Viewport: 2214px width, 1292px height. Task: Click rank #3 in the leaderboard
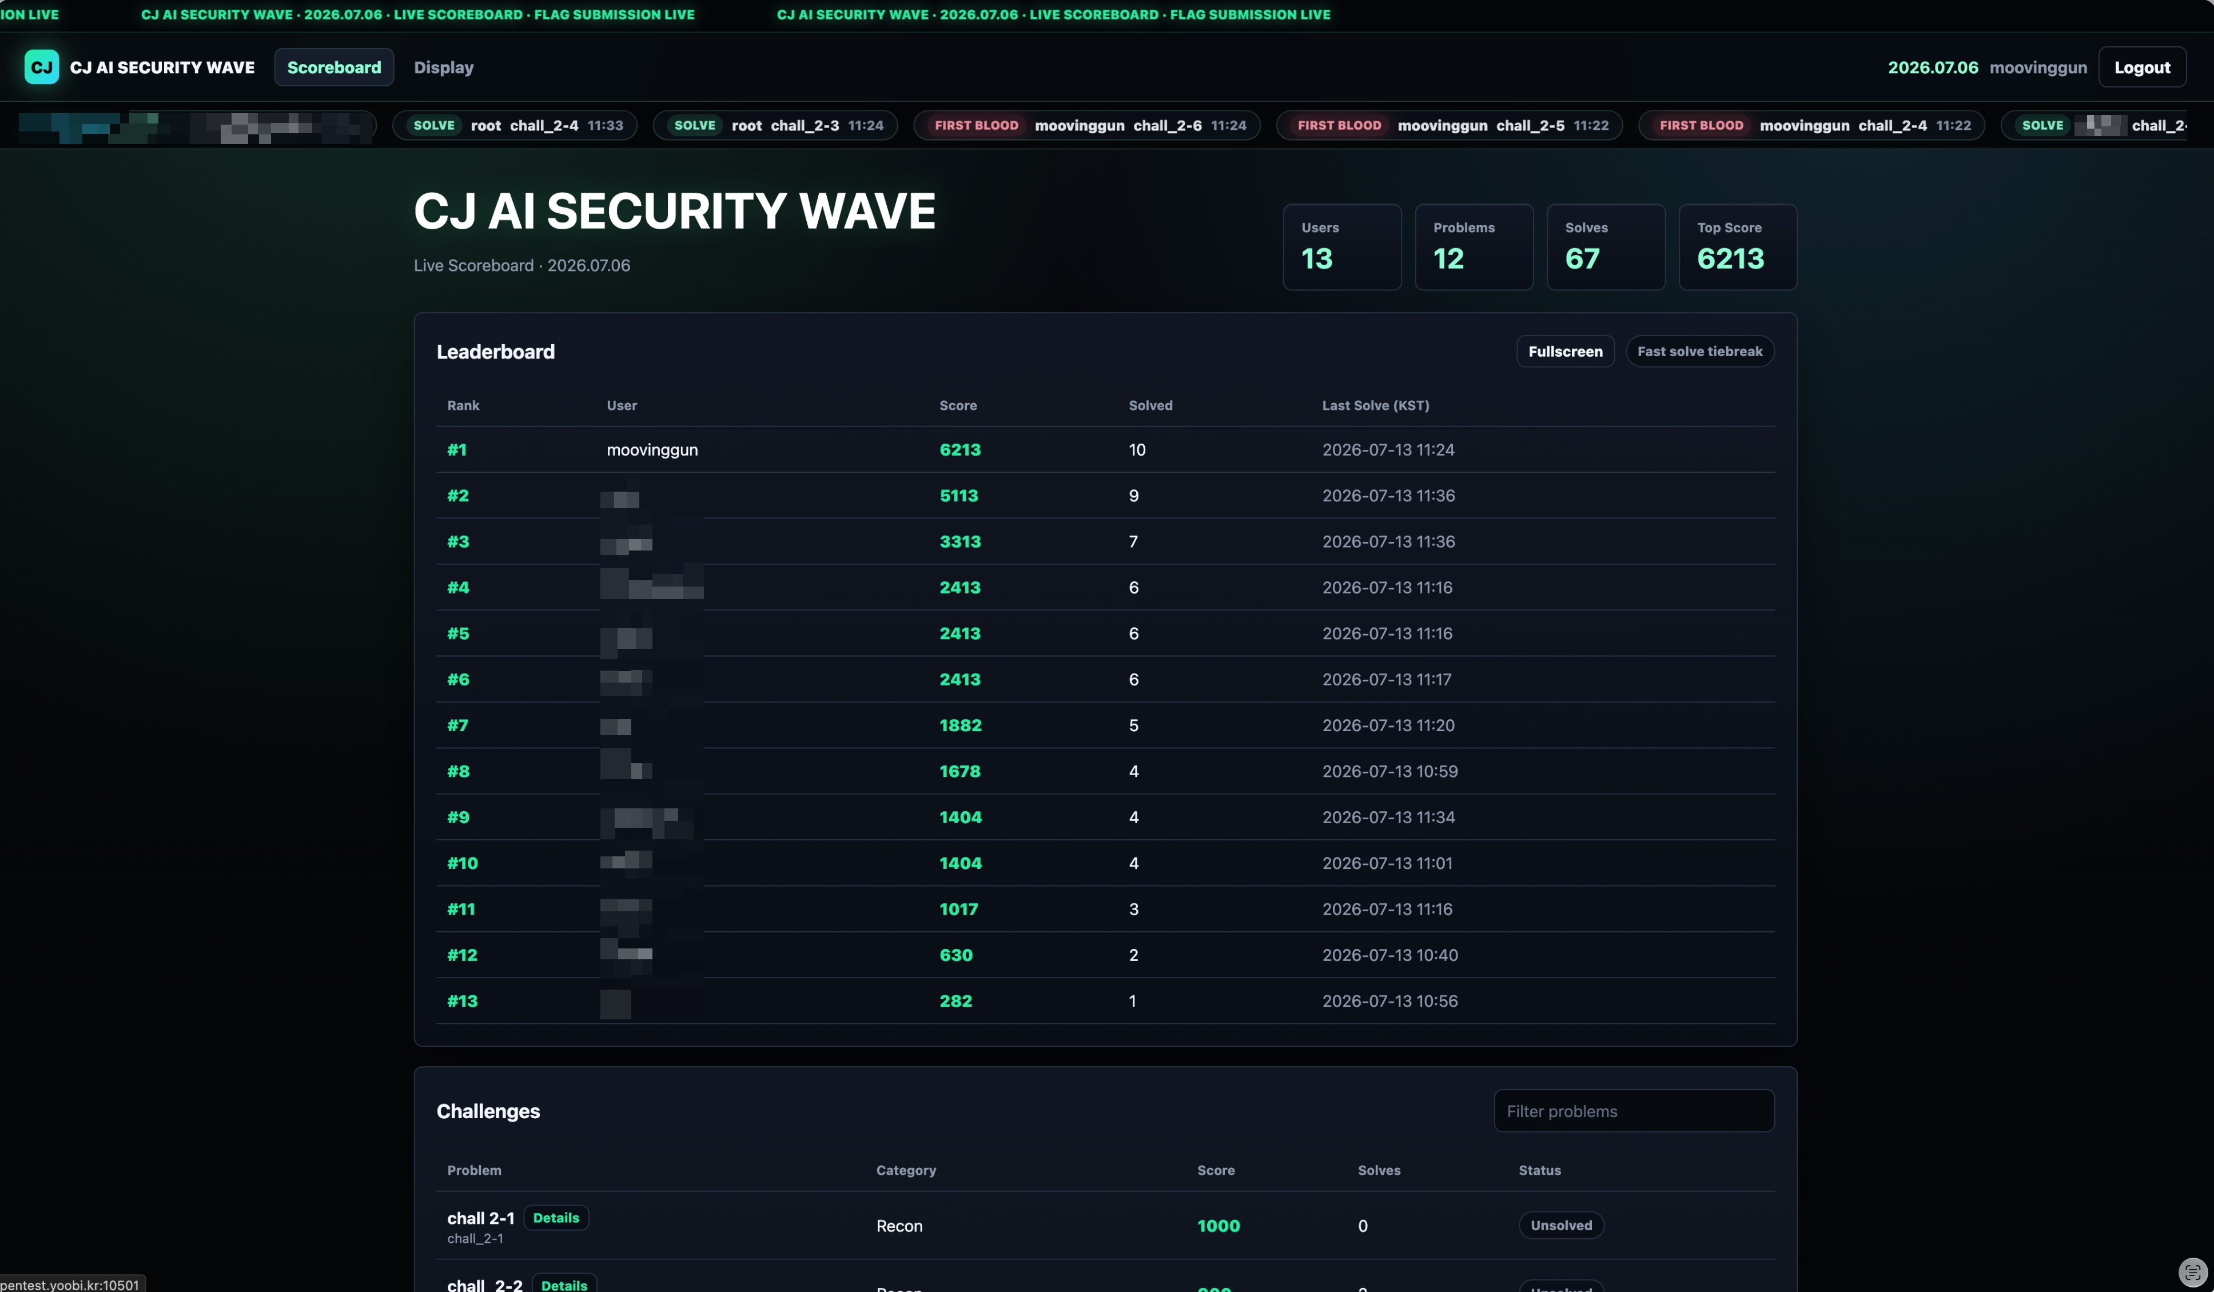click(458, 542)
